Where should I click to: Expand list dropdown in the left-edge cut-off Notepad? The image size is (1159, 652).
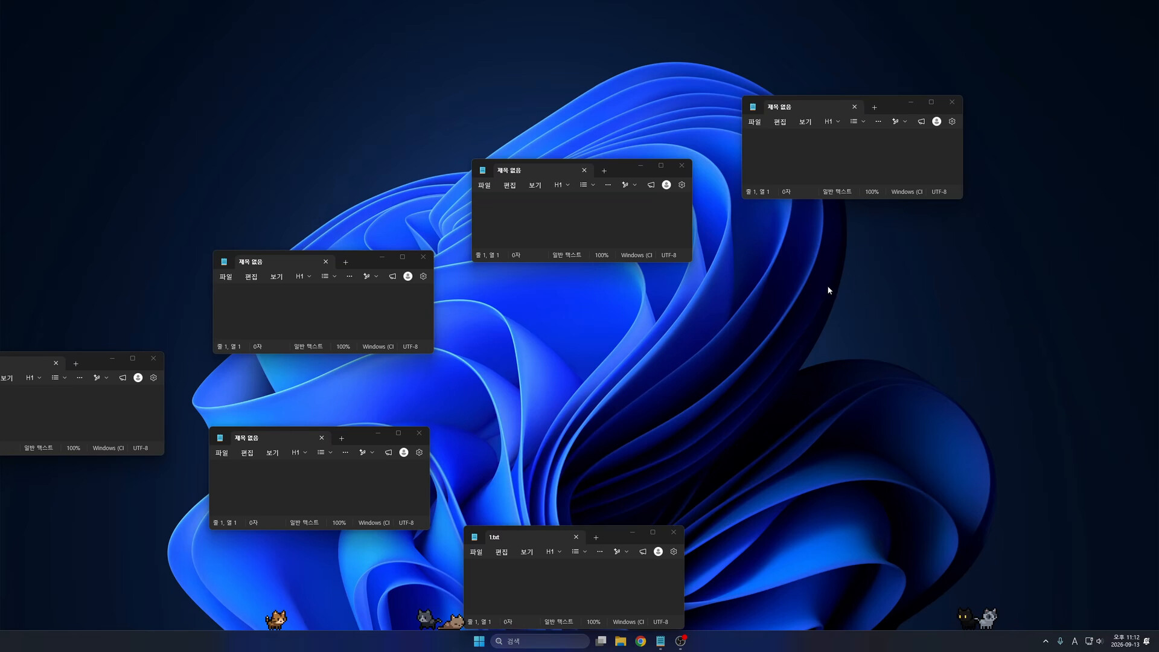point(59,378)
